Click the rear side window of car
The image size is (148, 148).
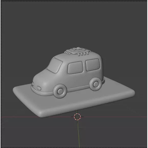tap(93, 65)
